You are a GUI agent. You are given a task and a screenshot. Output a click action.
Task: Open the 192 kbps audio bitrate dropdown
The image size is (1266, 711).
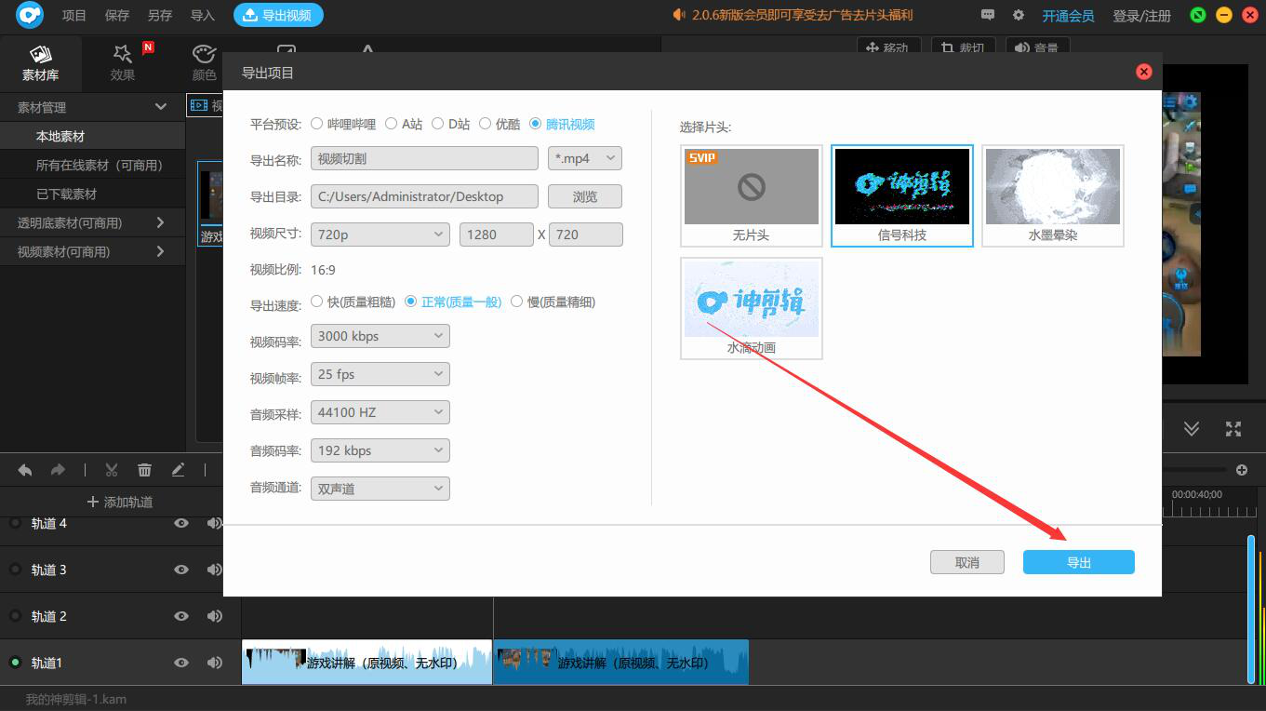pyautogui.click(x=380, y=450)
